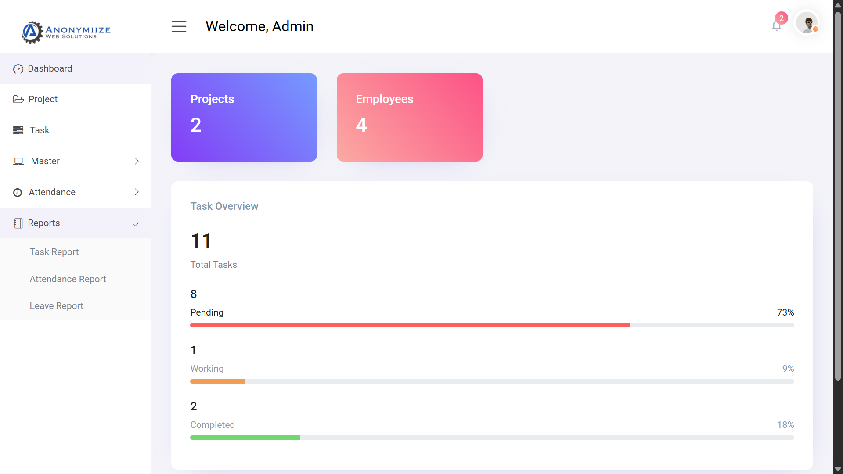Click the Project folder icon
843x474 pixels.
tap(18, 99)
